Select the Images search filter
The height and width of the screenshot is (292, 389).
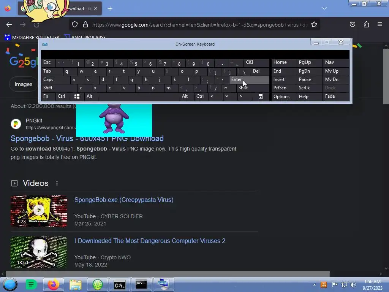tap(23, 84)
